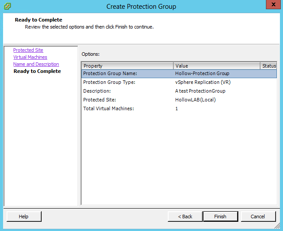The width and height of the screenshot is (283, 231).
Task: Click Finish to create the group
Action: point(220,217)
